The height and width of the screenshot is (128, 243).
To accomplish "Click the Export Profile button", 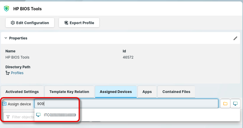I will click(x=79, y=23).
